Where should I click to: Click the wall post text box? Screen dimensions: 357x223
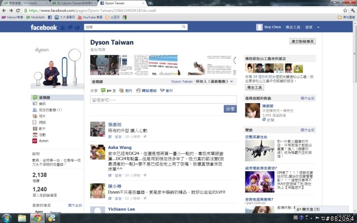tap(163, 100)
